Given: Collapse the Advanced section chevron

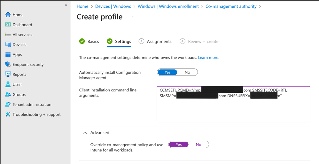Looking at the screenshot, I should [x=85, y=133].
